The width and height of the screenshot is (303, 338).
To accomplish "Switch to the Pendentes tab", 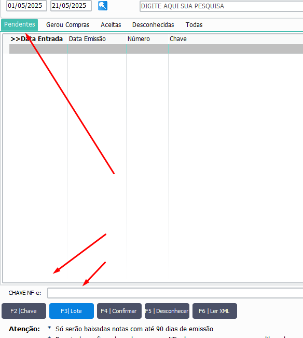I will [20, 24].
